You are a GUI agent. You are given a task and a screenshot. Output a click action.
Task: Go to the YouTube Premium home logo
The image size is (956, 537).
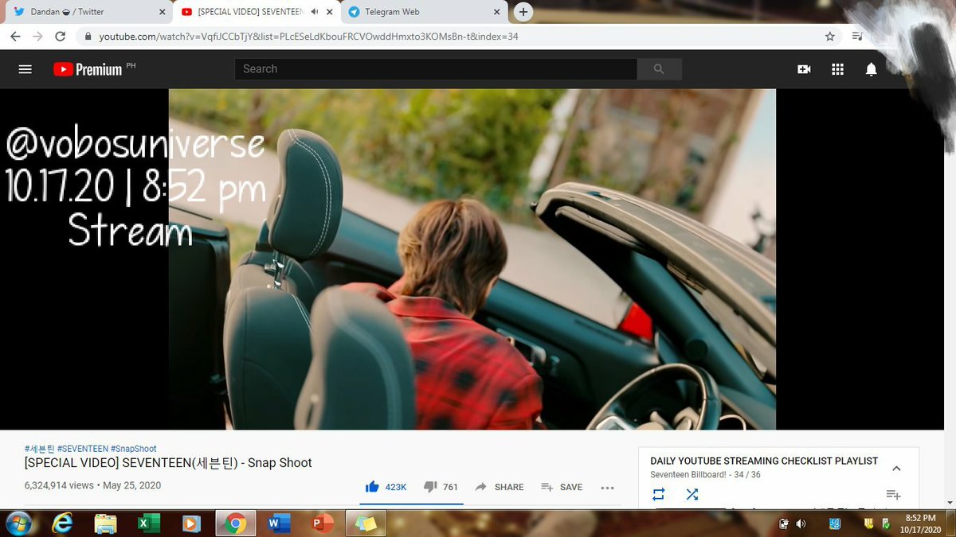coord(88,69)
